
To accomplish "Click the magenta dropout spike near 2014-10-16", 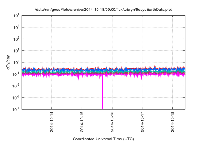I will (x=103, y=93).
